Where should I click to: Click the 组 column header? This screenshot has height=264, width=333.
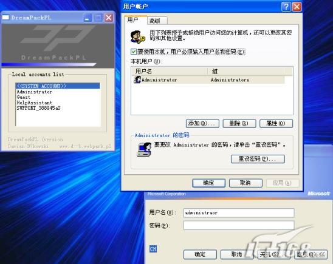(x=245, y=71)
